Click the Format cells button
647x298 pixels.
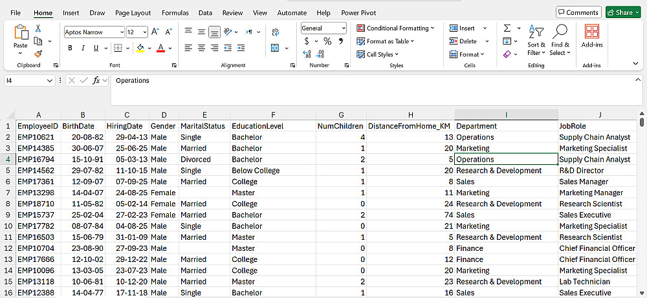tap(466, 54)
